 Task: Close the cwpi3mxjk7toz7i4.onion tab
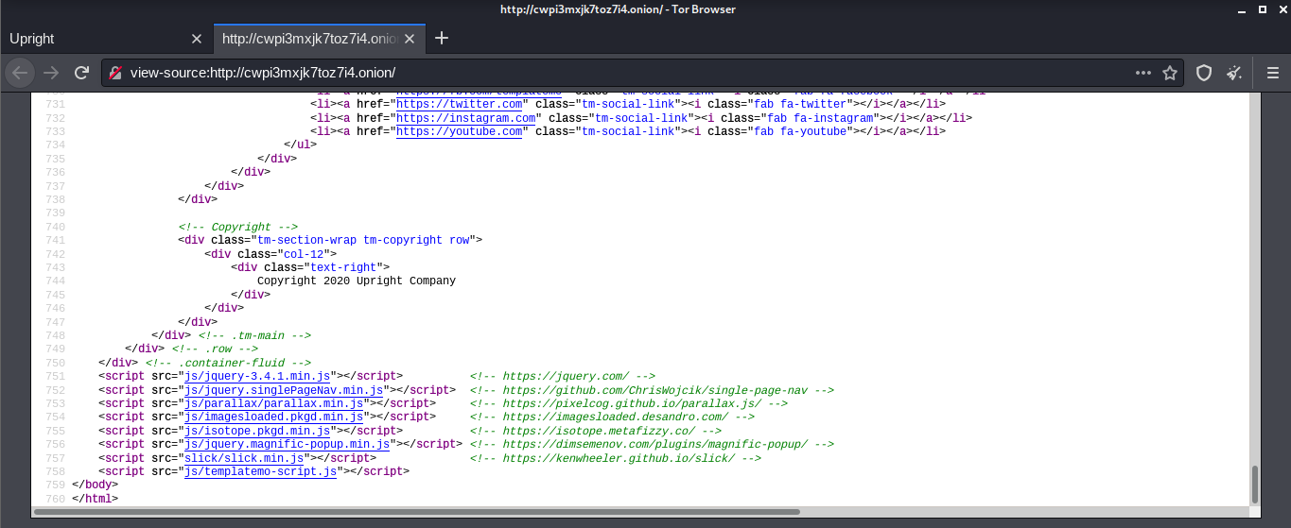410,39
